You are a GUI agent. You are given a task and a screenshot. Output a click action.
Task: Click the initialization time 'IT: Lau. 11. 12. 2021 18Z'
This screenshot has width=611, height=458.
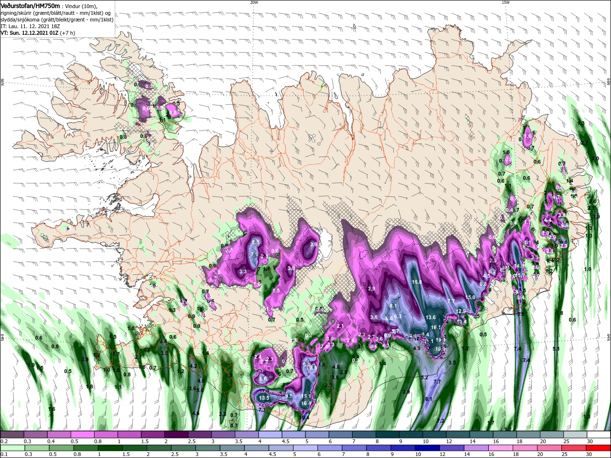point(30,27)
